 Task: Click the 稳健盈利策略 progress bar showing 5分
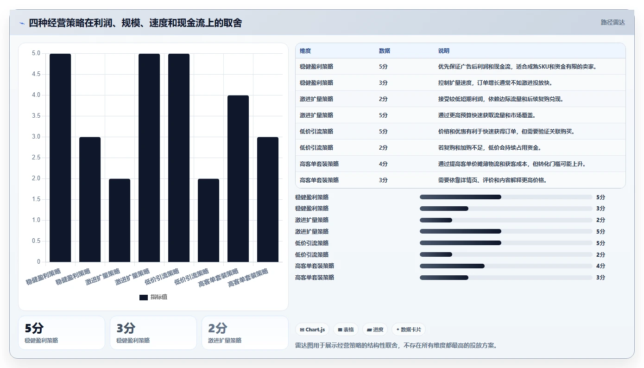click(506, 197)
